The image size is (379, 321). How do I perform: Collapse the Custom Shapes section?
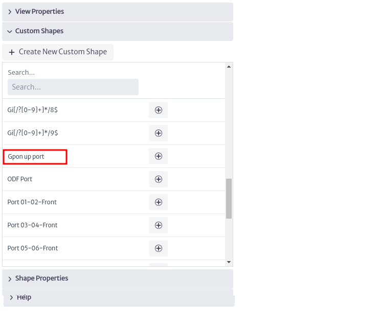pos(118,31)
